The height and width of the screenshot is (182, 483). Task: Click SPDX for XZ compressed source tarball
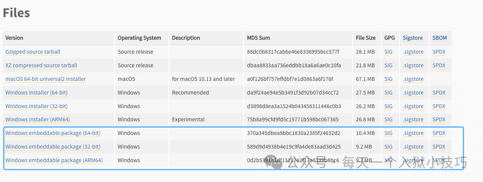(x=439, y=65)
